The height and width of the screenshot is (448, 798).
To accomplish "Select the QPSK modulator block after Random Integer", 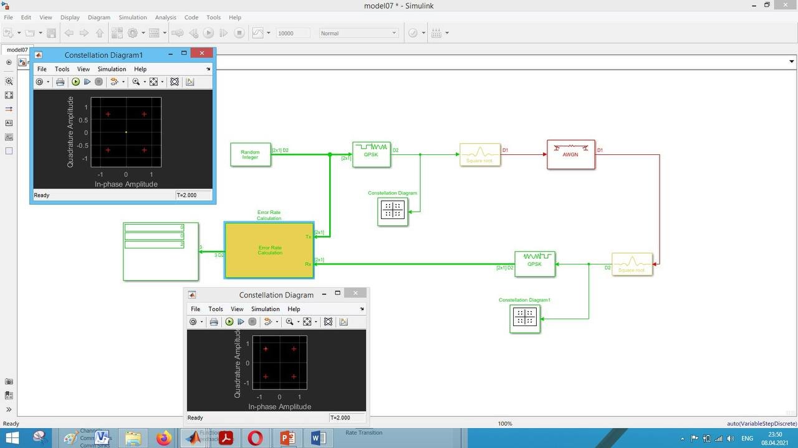I will (x=372, y=154).
